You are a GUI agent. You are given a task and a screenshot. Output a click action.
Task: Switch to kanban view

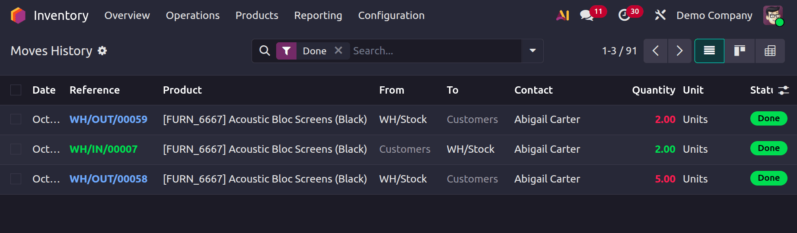point(740,51)
